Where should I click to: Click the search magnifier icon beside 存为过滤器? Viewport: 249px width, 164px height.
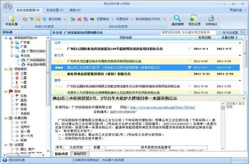(x=243, y=32)
